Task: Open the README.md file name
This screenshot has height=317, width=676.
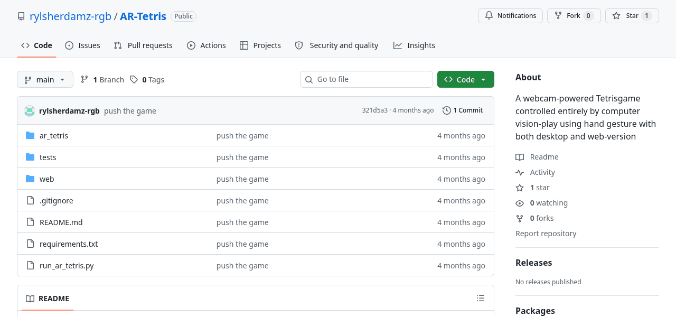Action: [x=61, y=222]
